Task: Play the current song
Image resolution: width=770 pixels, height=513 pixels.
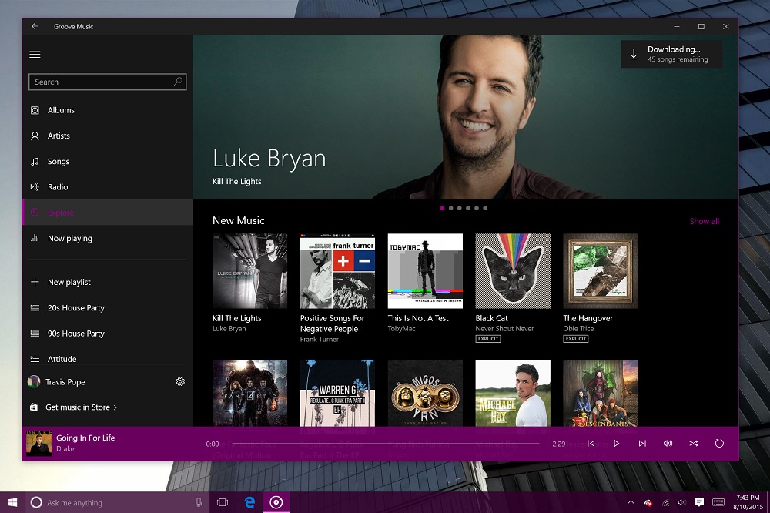Action: tap(616, 444)
